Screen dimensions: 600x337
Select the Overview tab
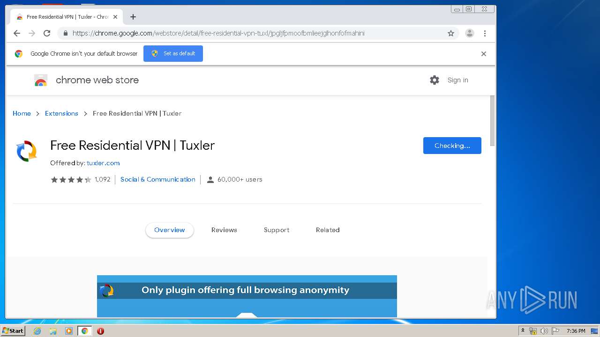tap(170, 230)
